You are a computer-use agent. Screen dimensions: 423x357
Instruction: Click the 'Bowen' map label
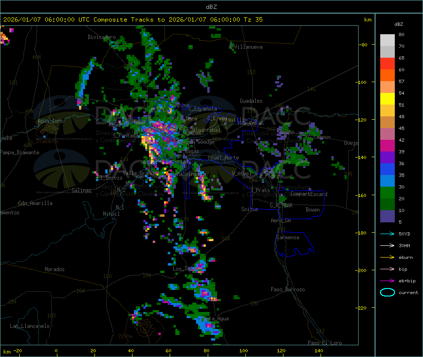tap(313, 210)
